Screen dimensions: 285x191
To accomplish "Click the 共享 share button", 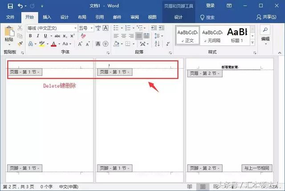I will tap(266, 17).
